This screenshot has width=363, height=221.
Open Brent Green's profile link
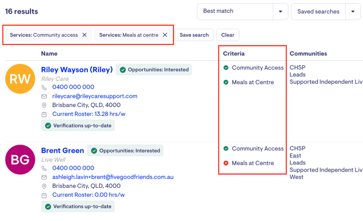click(x=63, y=151)
